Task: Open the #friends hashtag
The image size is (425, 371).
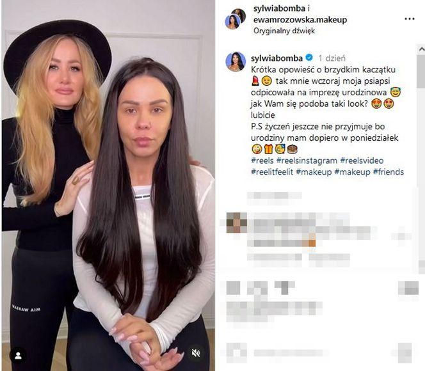Action: tap(389, 172)
